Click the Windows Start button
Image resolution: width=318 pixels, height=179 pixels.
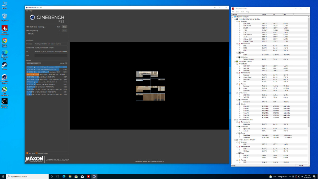pos(3,176)
